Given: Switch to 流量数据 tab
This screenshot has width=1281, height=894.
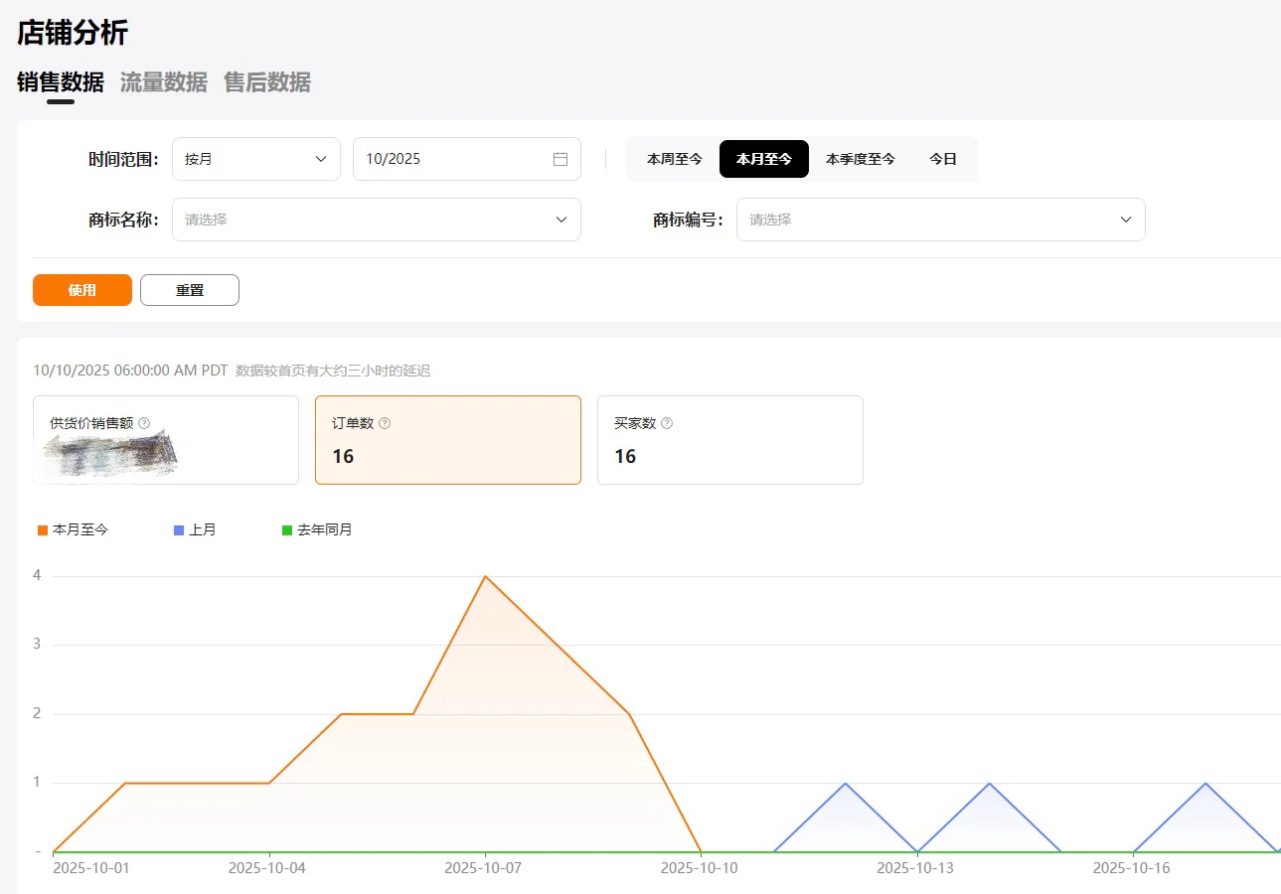Looking at the screenshot, I should point(164,82).
